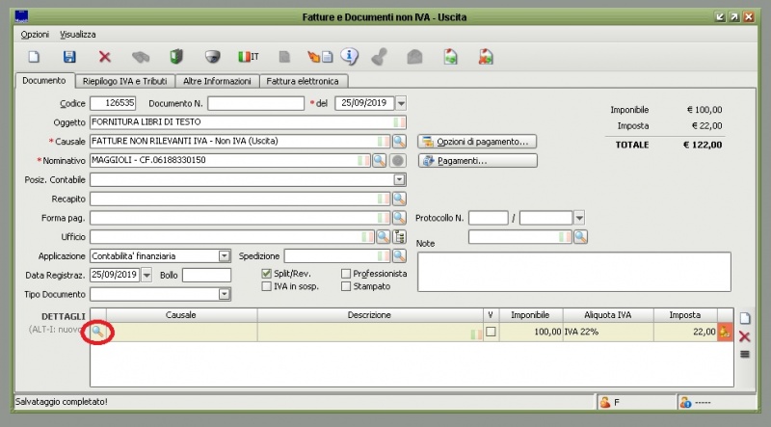Click the Opzioni di pagamento button
Screen dimensions: 771x427
coord(477,142)
